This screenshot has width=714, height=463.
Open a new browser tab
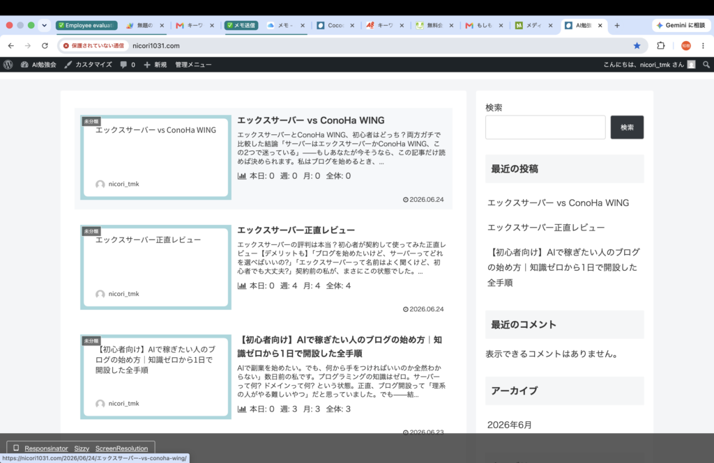pos(617,26)
